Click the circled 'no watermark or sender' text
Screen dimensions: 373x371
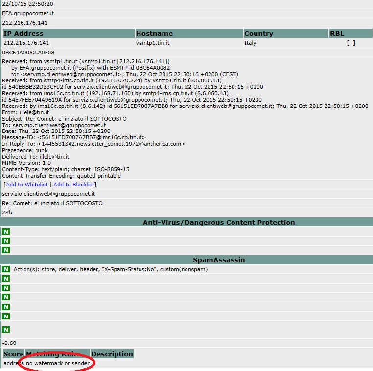[x=58, y=363]
